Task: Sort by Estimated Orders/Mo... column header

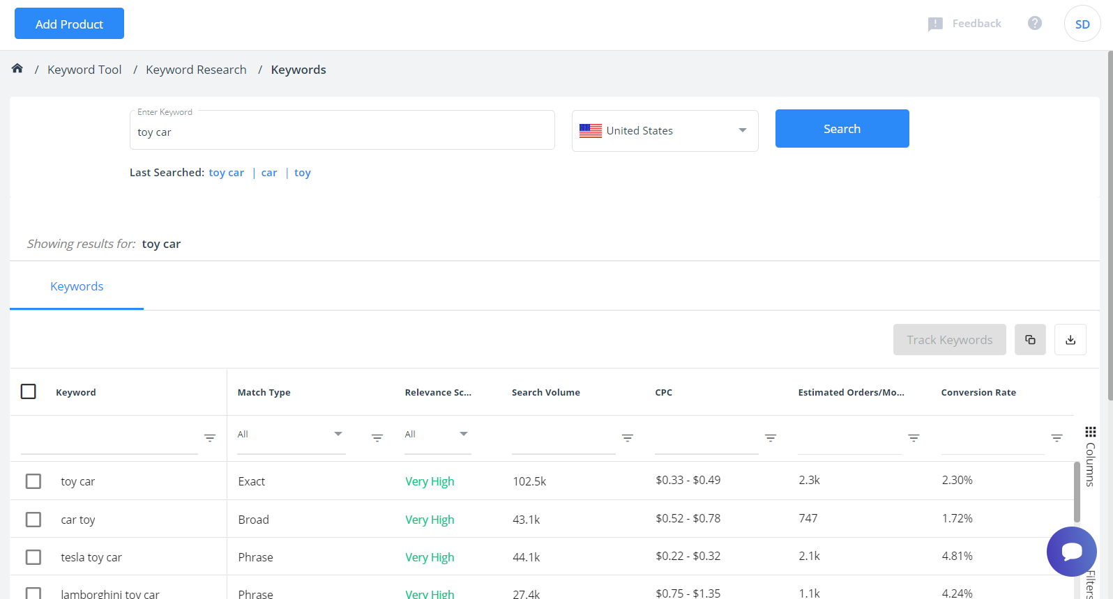Action: 851,392
